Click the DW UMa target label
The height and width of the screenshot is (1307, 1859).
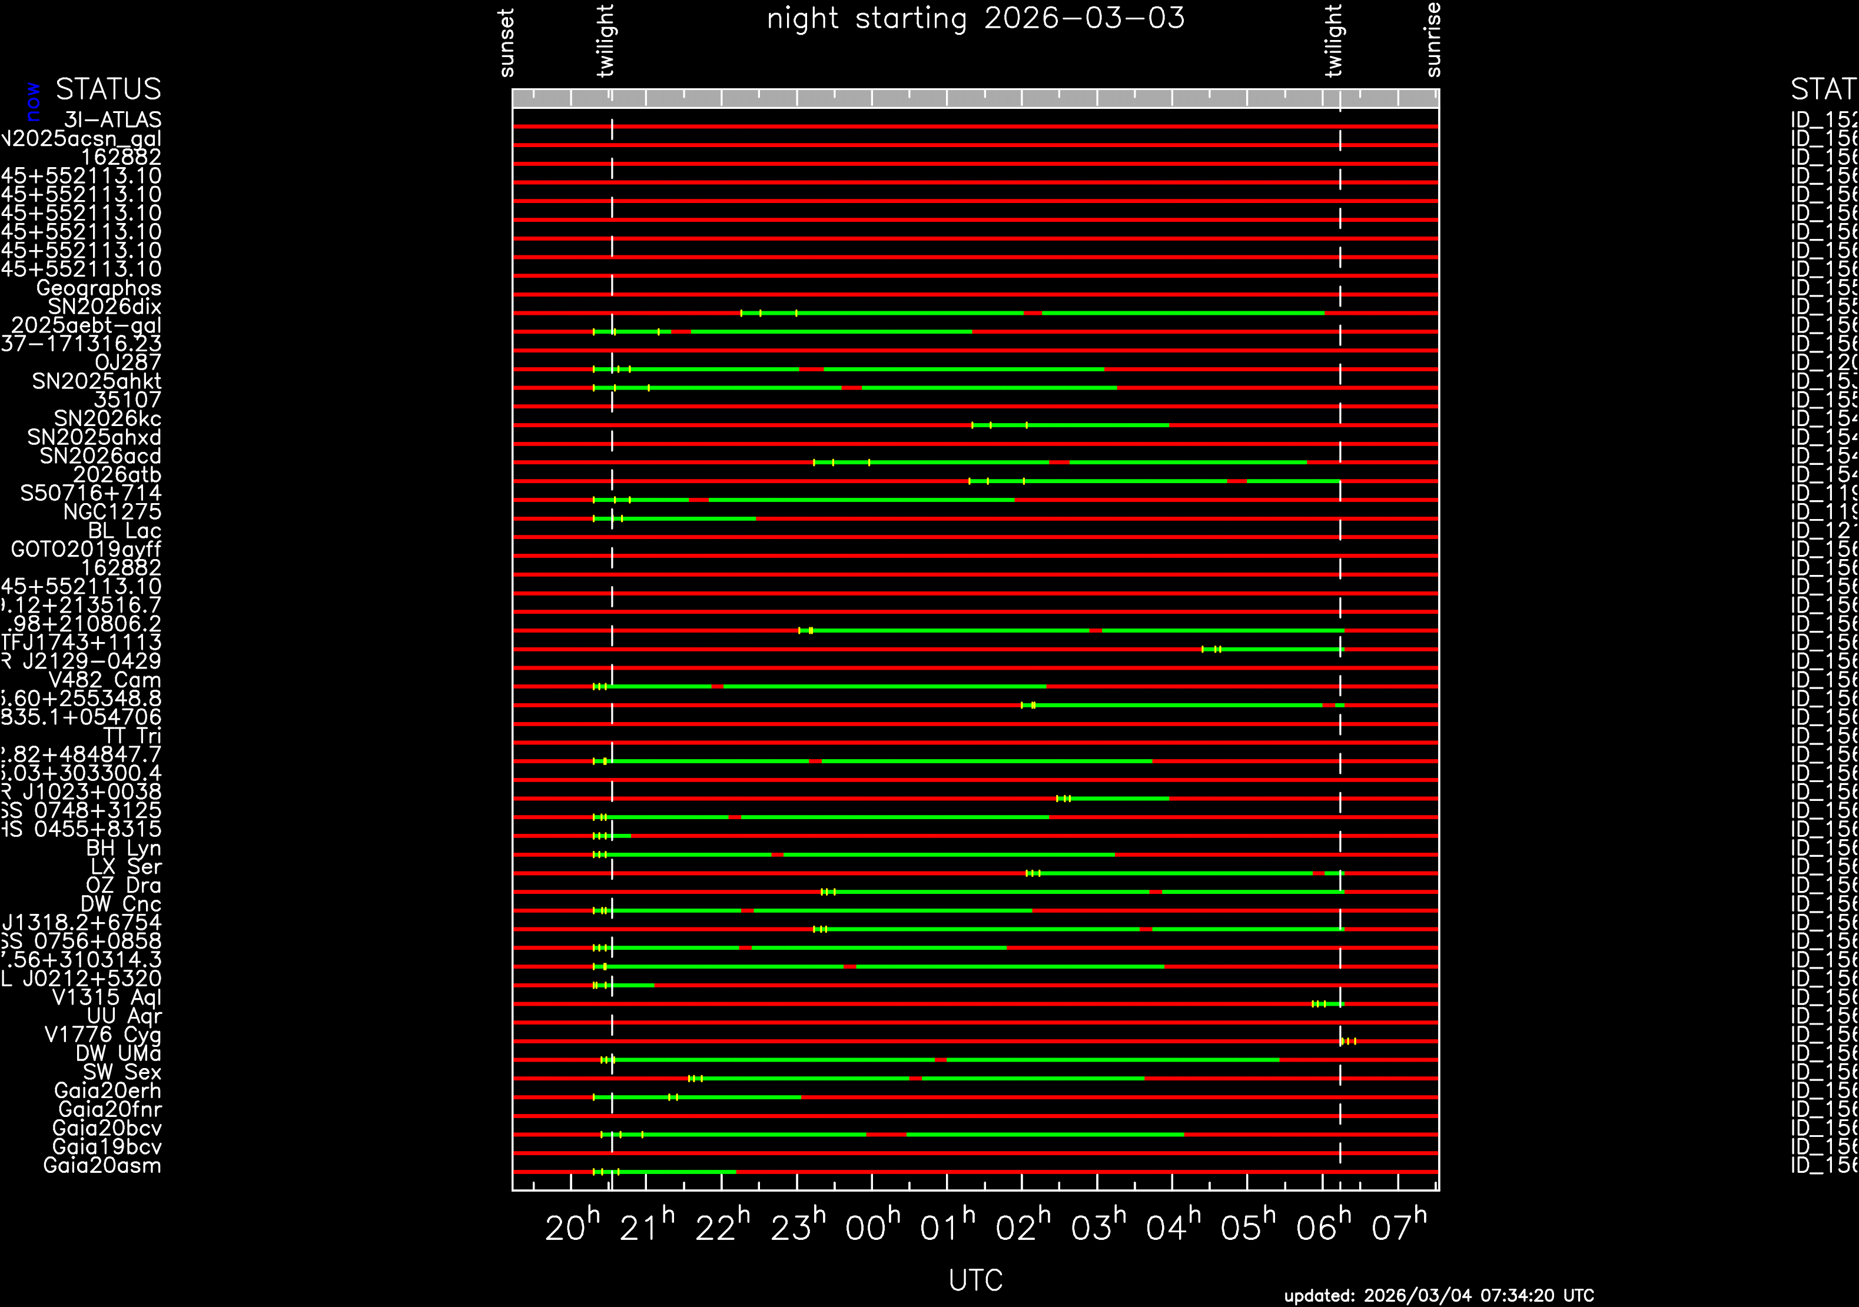[x=118, y=1054]
